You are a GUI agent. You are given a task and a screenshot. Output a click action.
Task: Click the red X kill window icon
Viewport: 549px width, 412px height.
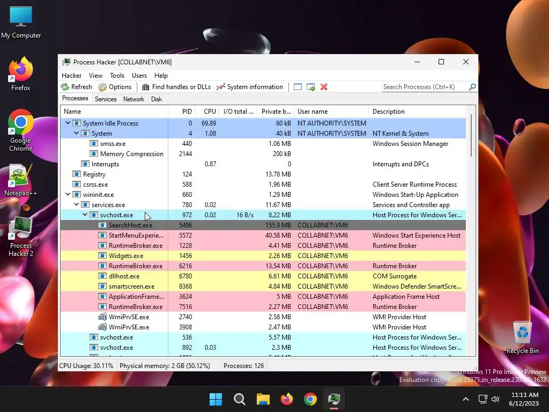click(324, 87)
